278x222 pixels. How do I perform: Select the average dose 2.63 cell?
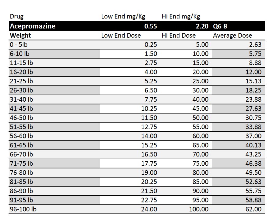click(x=255, y=44)
